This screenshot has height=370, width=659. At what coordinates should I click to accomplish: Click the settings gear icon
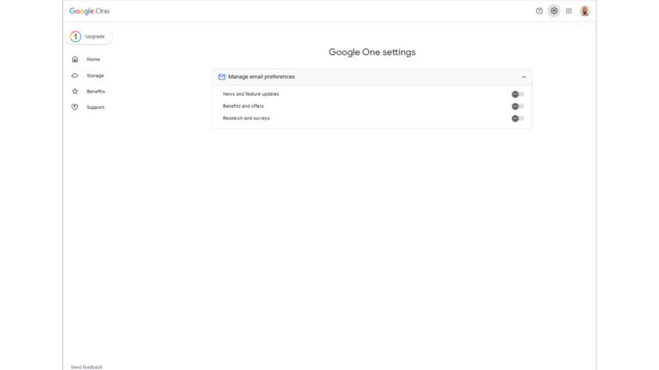pos(554,11)
